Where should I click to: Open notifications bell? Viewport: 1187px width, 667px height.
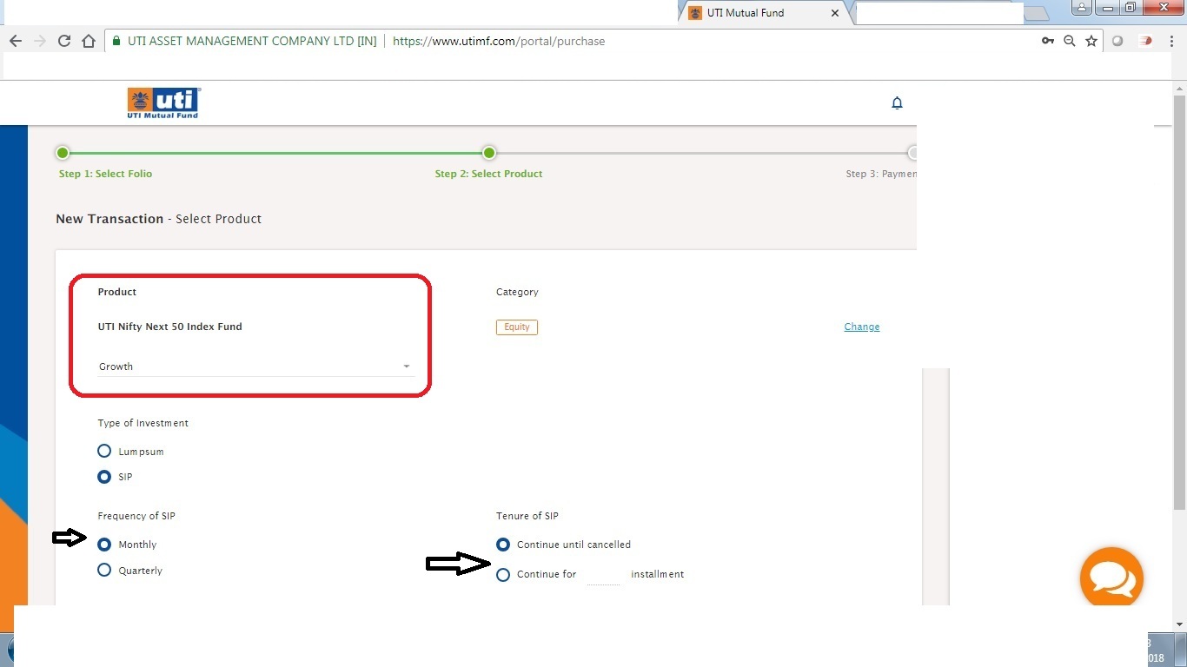click(898, 103)
